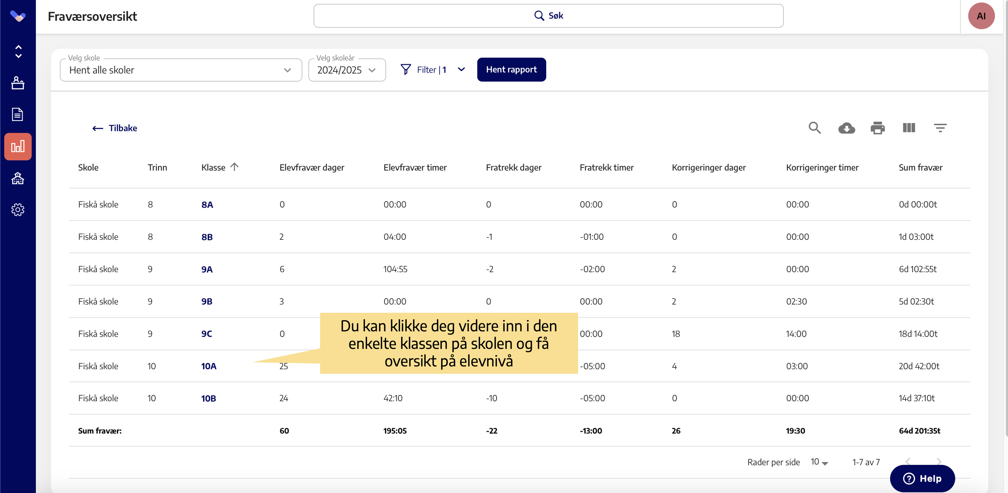
Task: Click the Hent rapport button
Action: pyautogui.click(x=511, y=69)
